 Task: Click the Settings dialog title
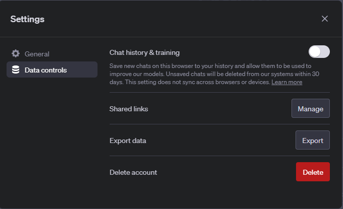pyautogui.click(x=27, y=19)
